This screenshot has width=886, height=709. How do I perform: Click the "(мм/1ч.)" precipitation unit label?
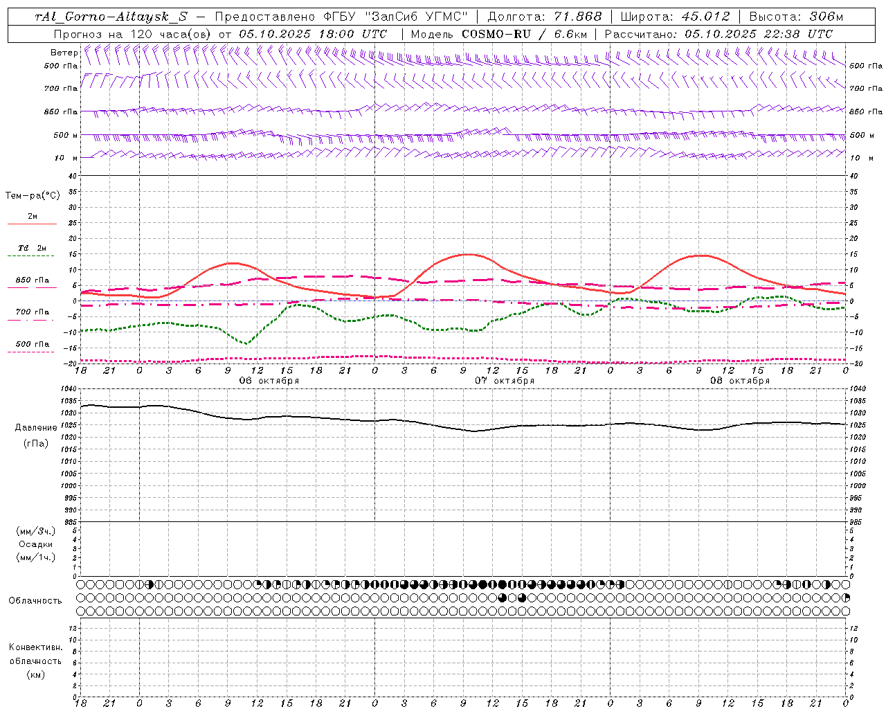click(36, 557)
